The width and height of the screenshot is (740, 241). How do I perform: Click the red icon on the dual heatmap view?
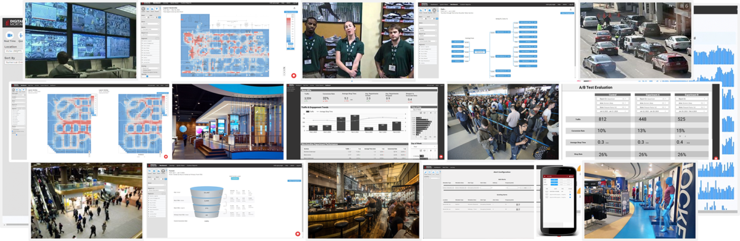pyautogui.click(x=165, y=157)
